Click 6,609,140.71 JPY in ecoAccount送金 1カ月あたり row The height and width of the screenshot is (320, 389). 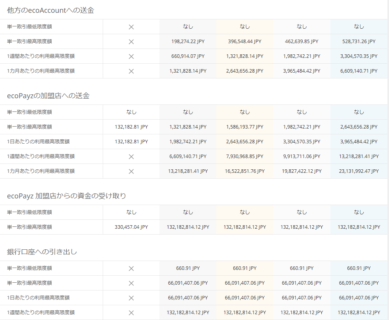(x=359, y=71)
